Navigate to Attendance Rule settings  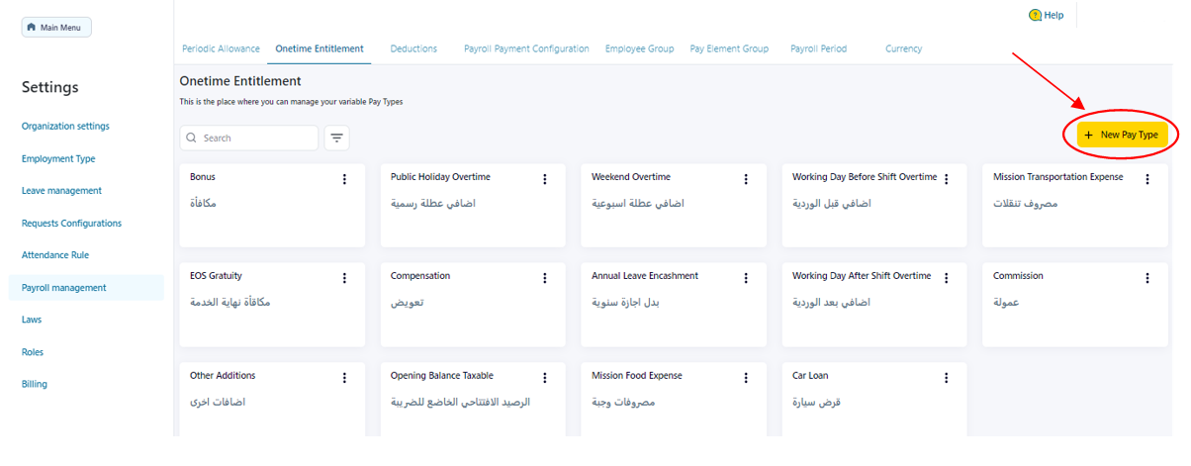point(55,255)
